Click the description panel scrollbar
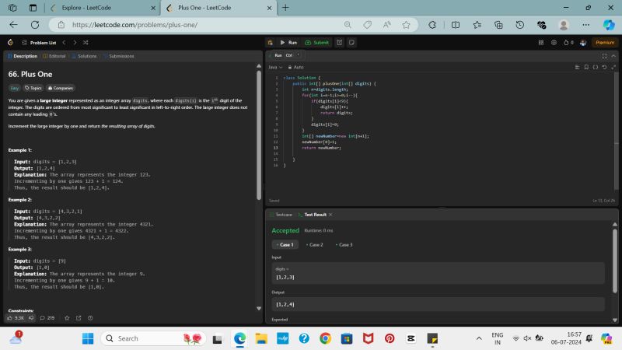The image size is (622, 350). click(x=259, y=135)
